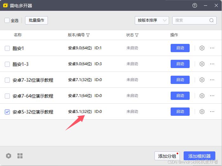Viewport: 222px width, 166px height.
Task: Filter by 版本/编号 funnel icon
Action: click(x=88, y=35)
